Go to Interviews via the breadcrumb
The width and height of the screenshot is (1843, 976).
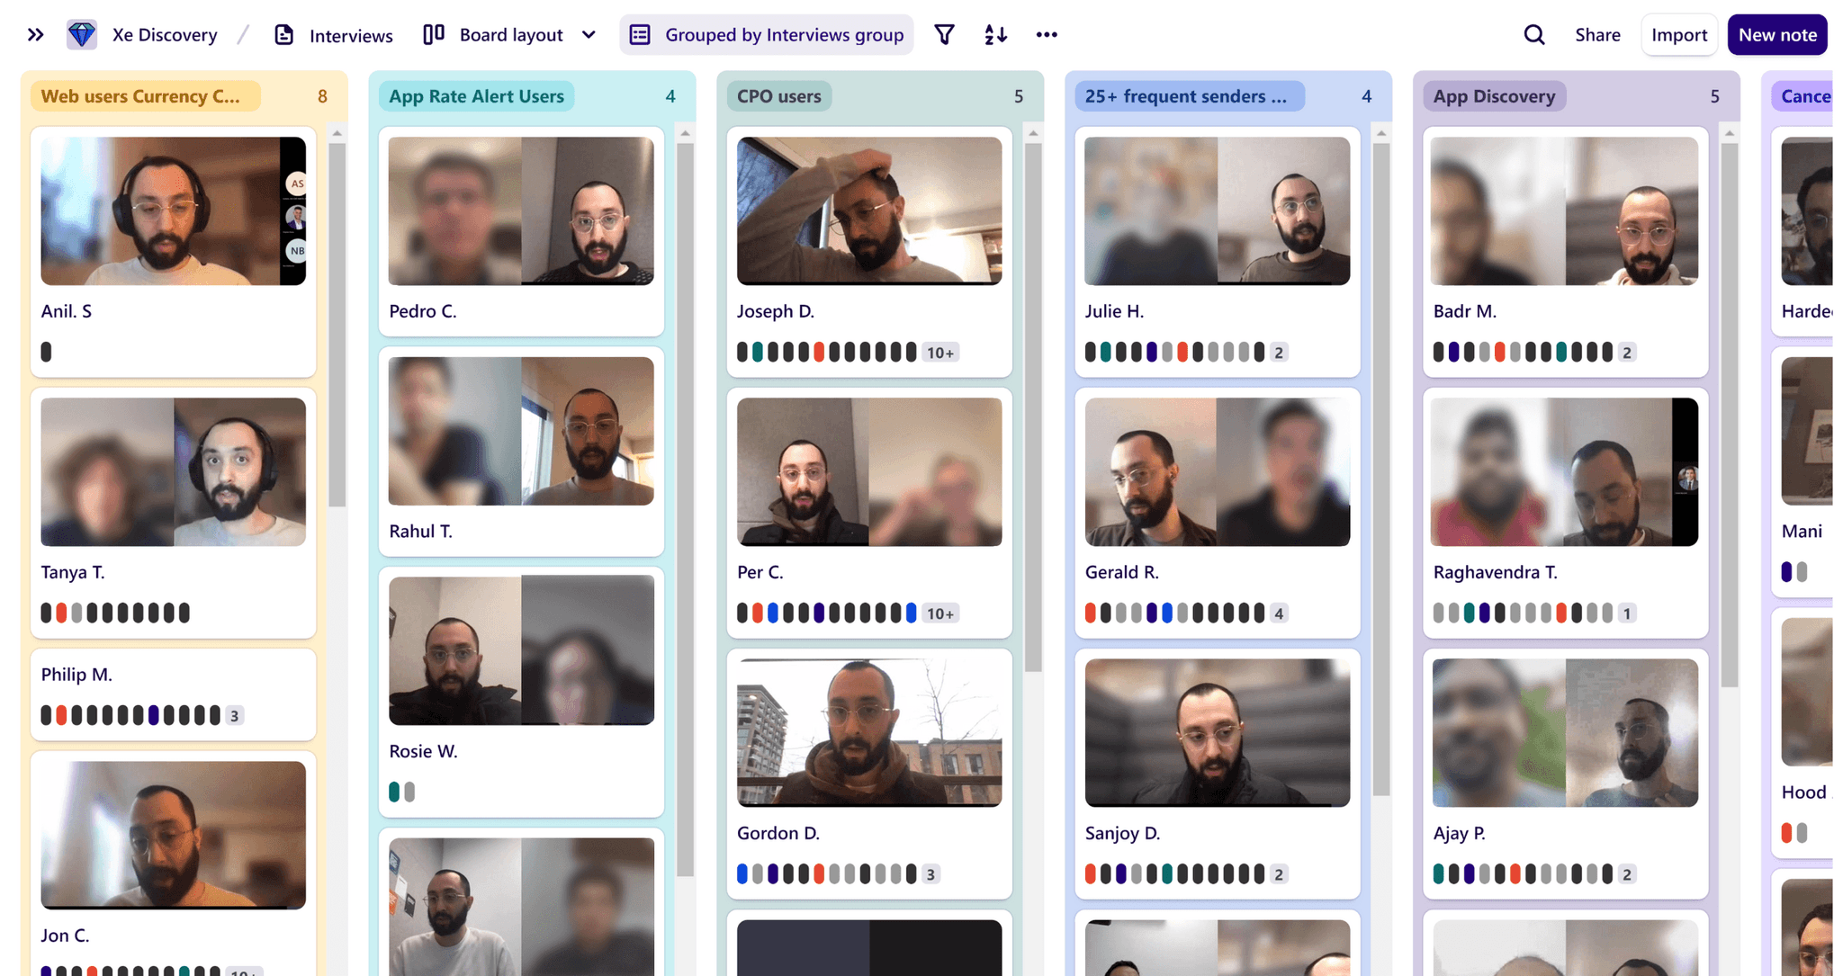pyautogui.click(x=350, y=35)
